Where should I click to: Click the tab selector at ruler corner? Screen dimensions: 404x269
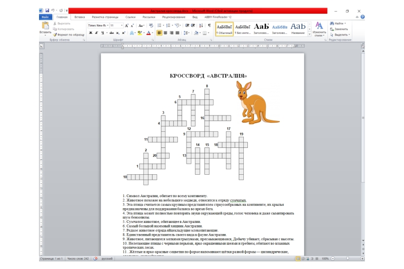tap(42, 46)
